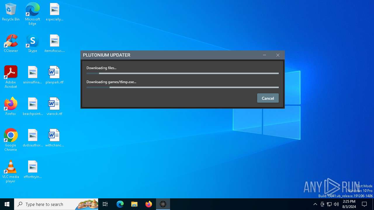This screenshot has height=210, width=374.
Task: Cancel the Plutonium update download
Action: coord(268,98)
